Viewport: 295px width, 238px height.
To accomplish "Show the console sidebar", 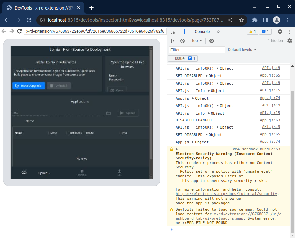I will coord(173,41).
